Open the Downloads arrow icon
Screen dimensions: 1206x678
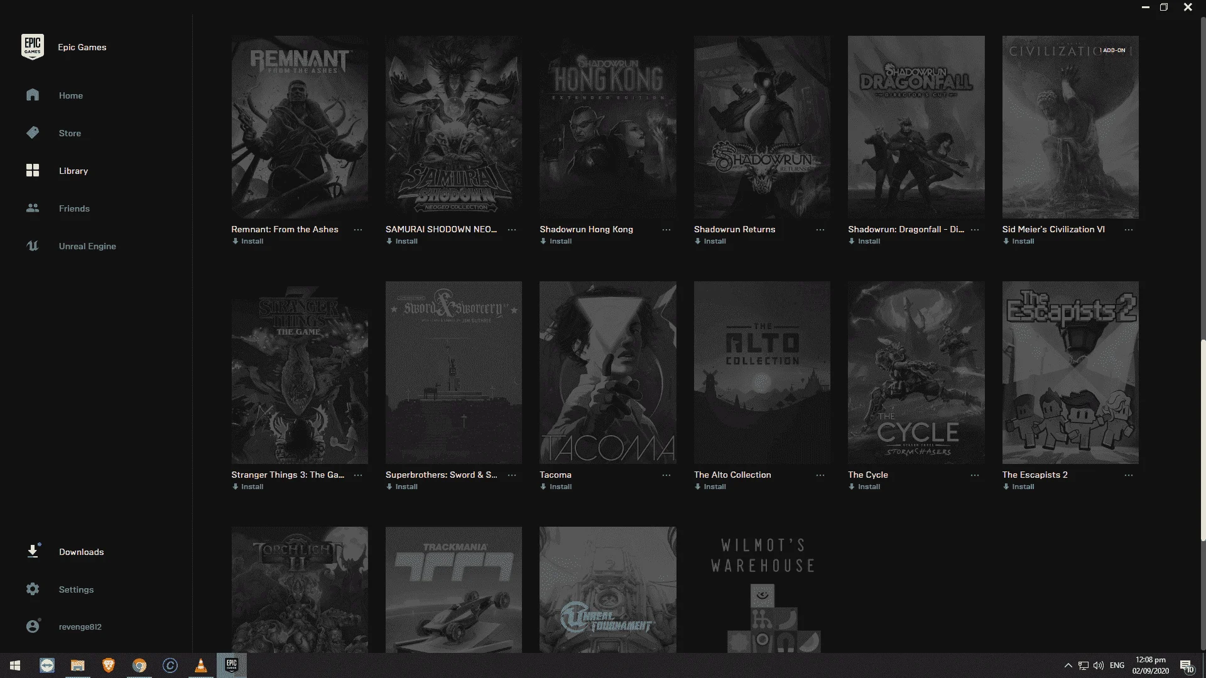[x=33, y=551]
